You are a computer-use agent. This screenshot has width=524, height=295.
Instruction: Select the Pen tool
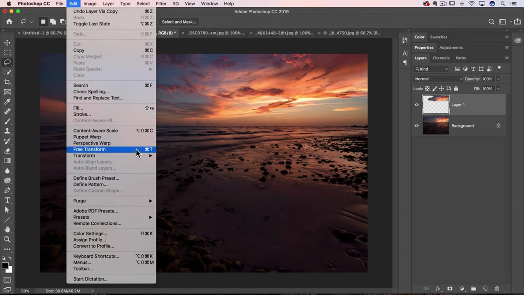click(x=7, y=190)
